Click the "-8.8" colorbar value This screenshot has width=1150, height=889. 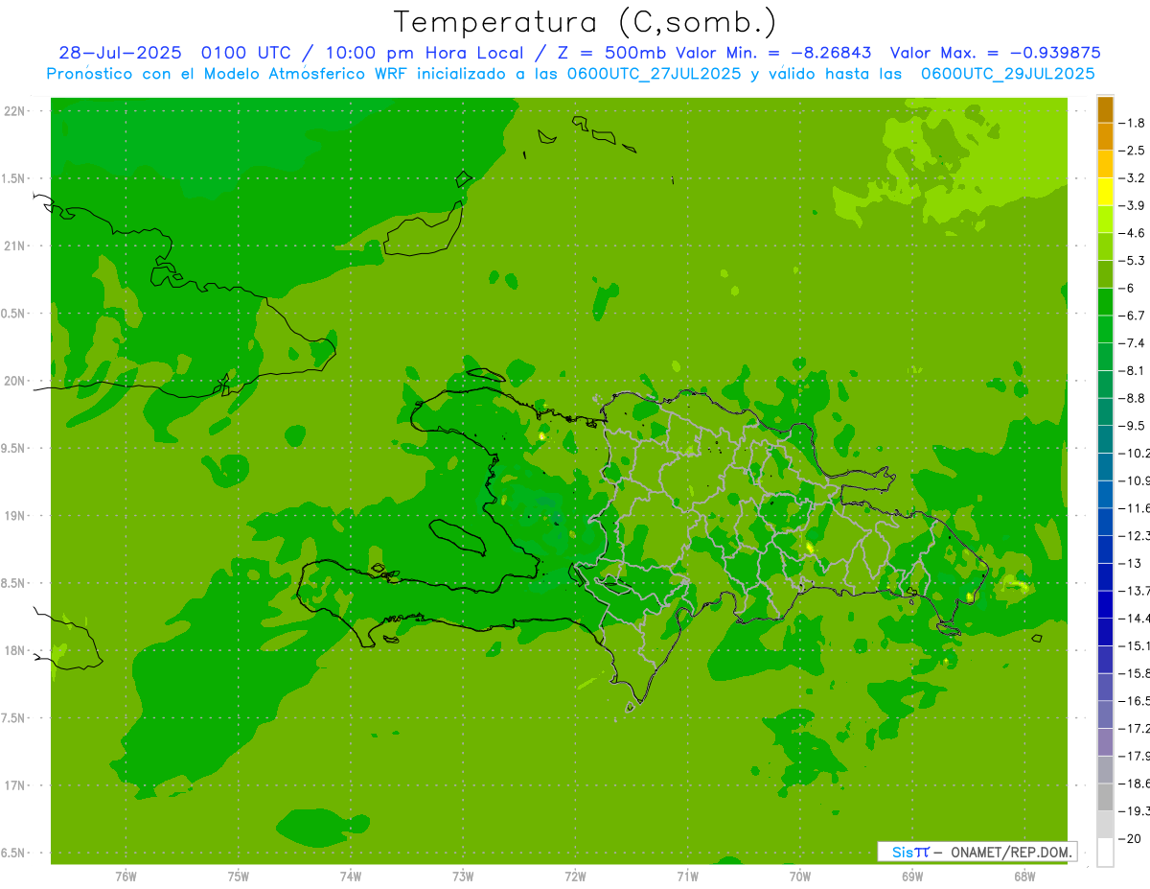[1132, 398]
